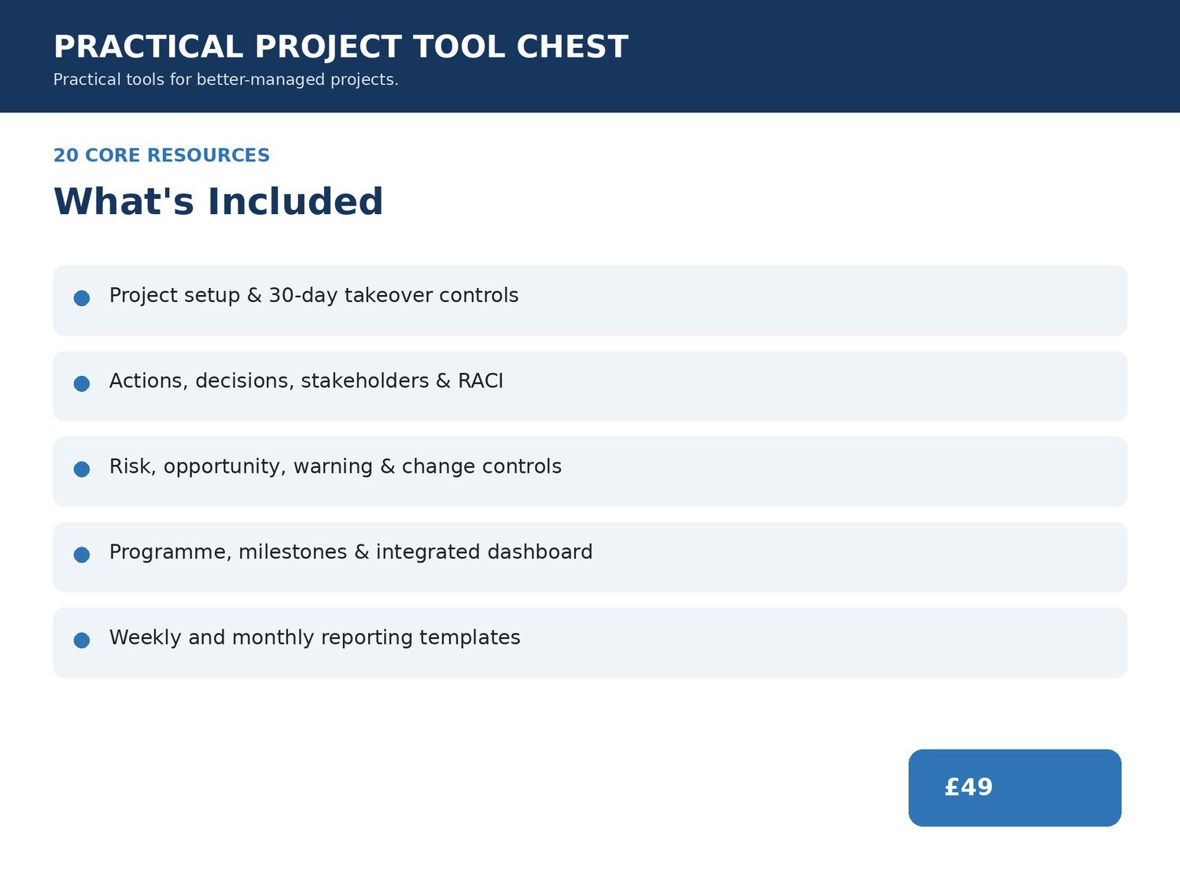Open the Programme, milestones & integrated dashboard row
1180x885 pixels.
point(590,557)
